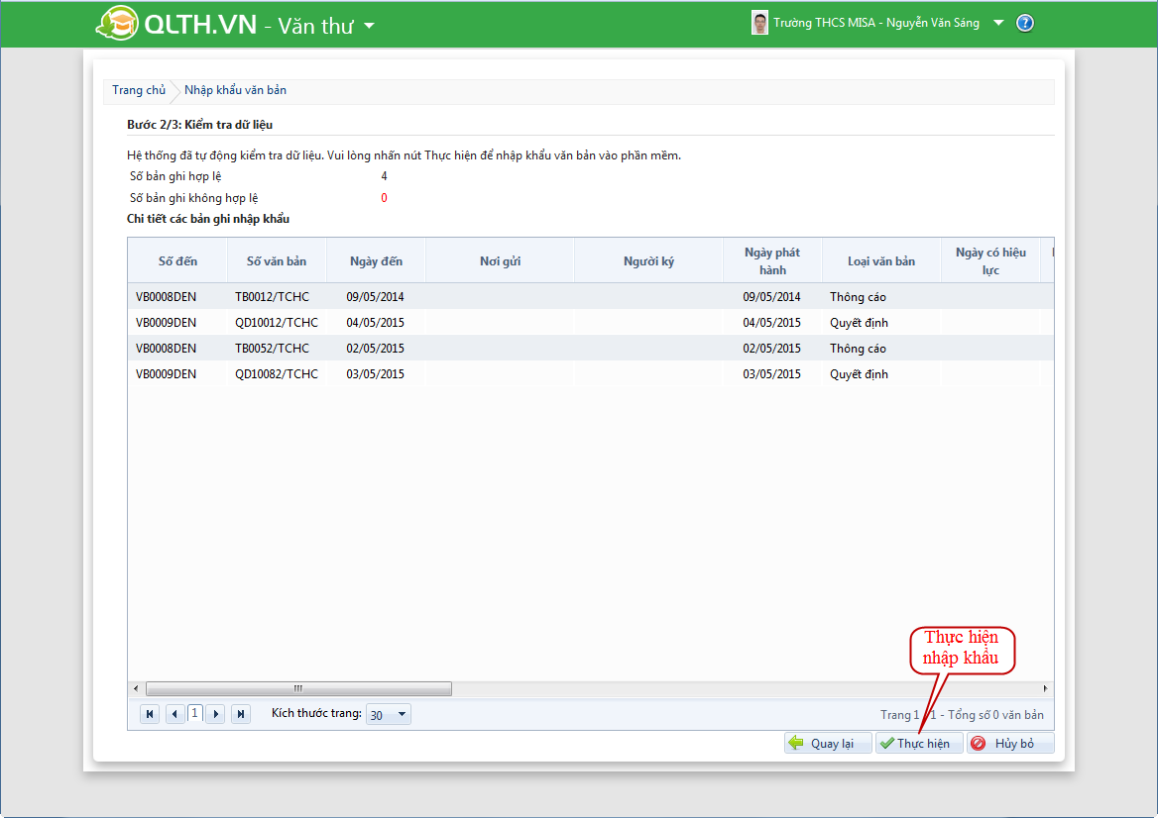
Task: Go to previous page of the grid
Action: 175,714
